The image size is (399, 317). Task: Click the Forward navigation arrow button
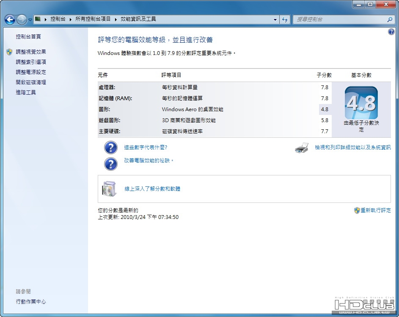(22, 19)
